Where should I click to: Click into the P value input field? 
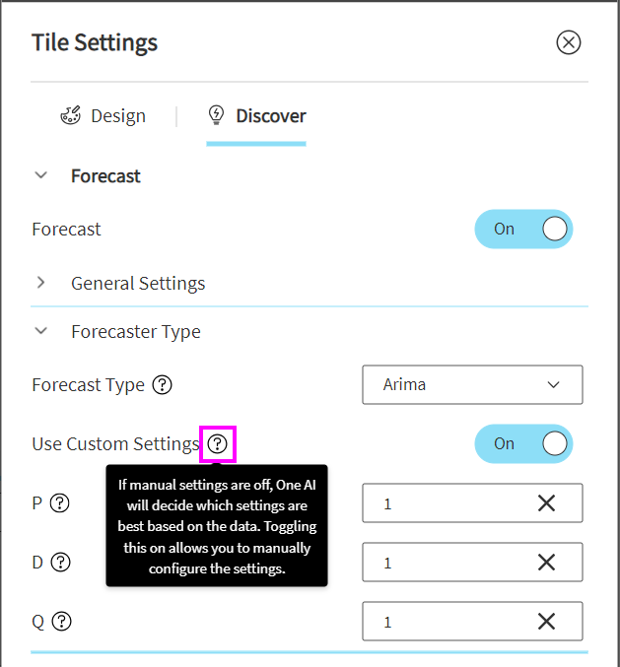(444, 503)
